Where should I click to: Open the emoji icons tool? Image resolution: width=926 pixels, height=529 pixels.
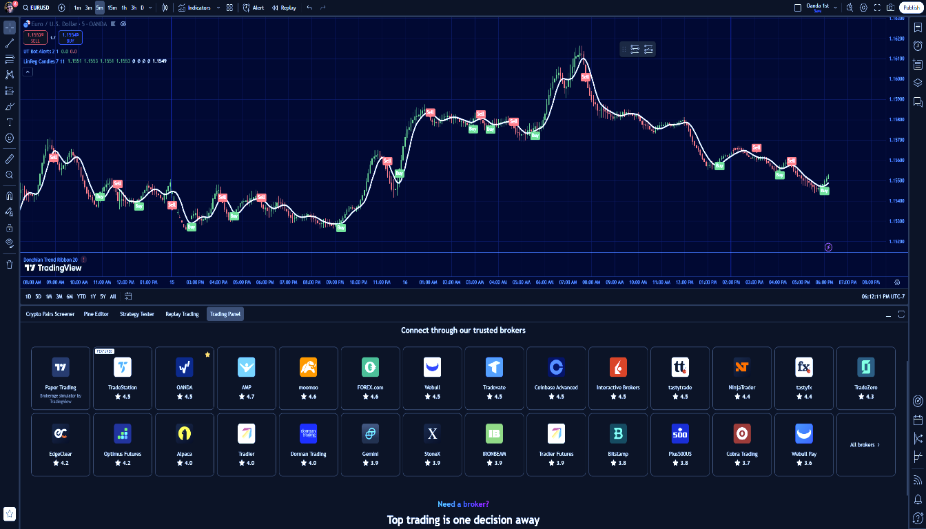[10, 138]
